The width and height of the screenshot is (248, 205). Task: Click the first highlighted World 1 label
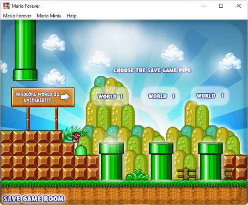click(111, 97)
